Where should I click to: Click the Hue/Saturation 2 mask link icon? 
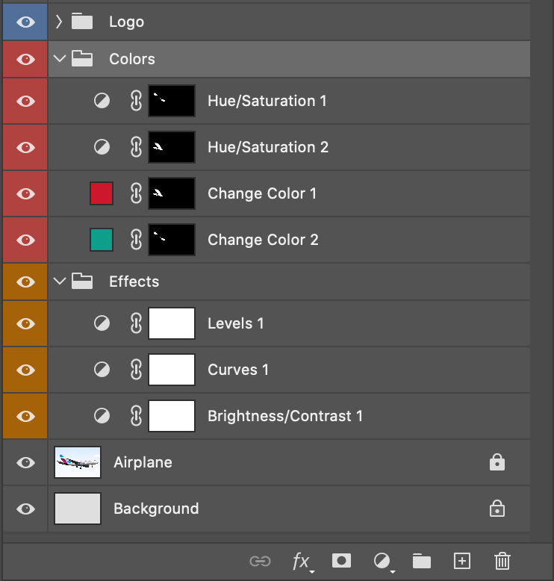click(x=135, y=147)
